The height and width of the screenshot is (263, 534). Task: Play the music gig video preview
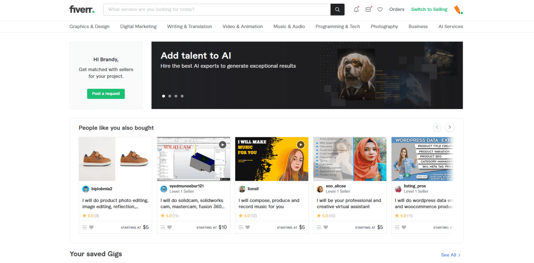(300, 145)
